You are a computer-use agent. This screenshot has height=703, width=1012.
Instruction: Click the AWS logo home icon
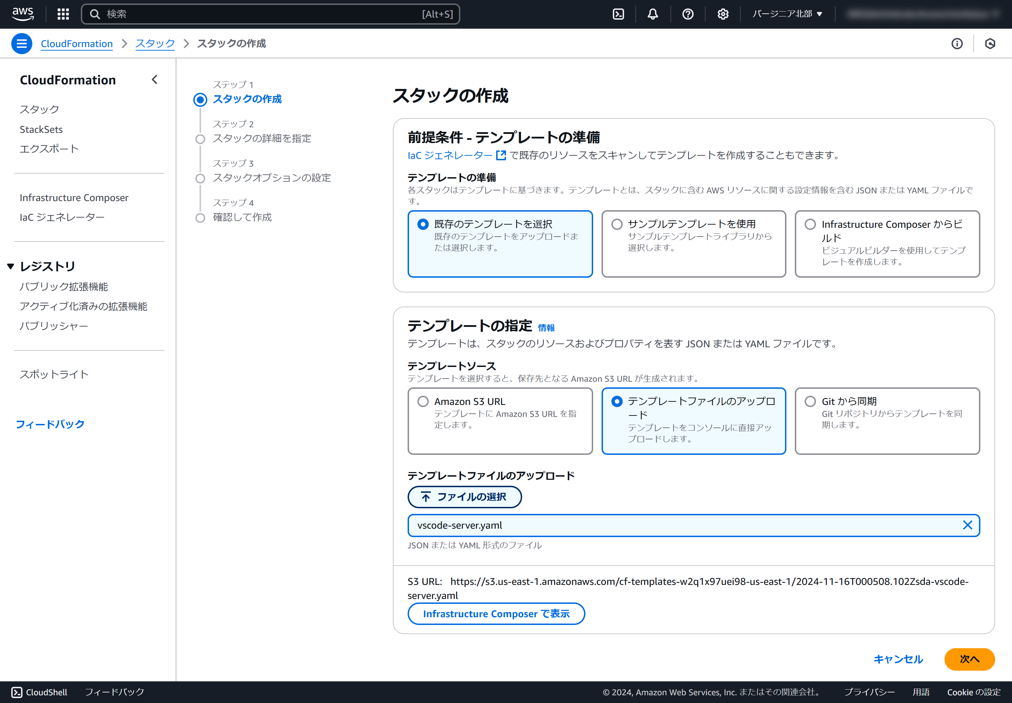[x=22, y=14]
